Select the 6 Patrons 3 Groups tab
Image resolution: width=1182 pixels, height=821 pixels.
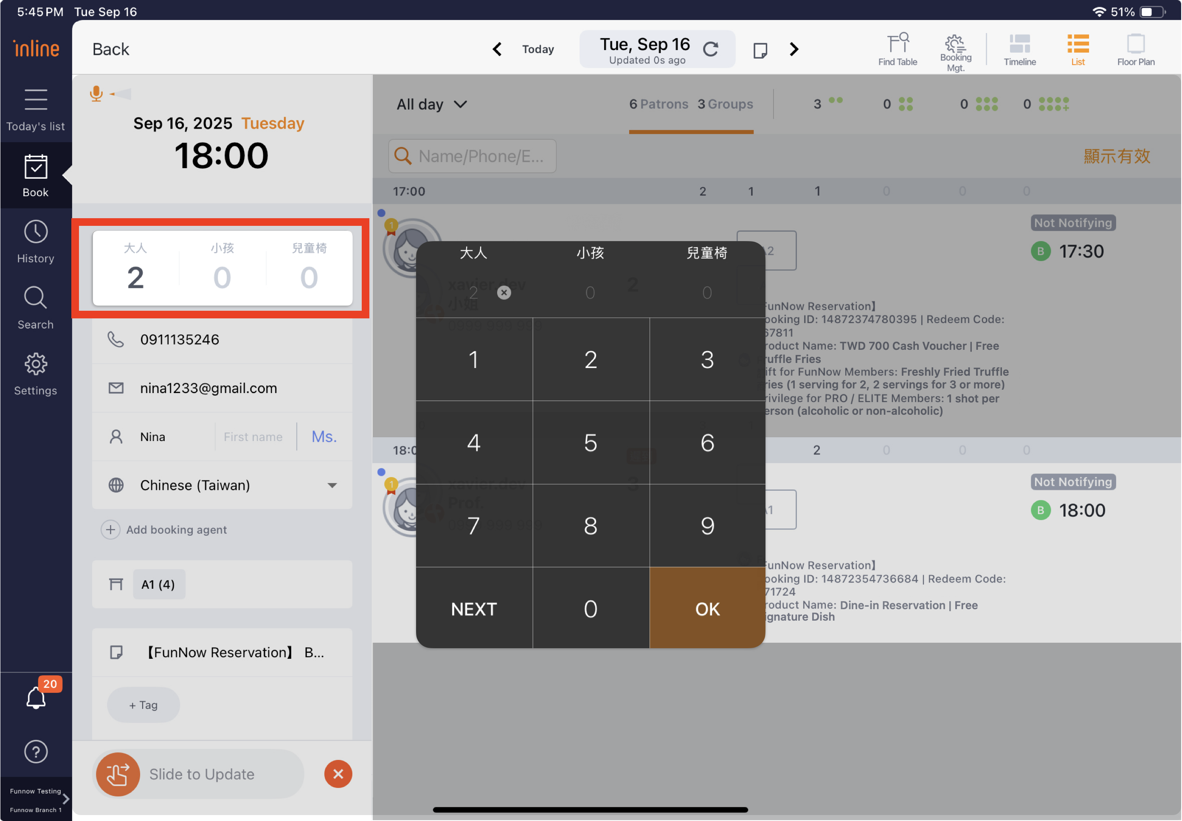(690, 104)
